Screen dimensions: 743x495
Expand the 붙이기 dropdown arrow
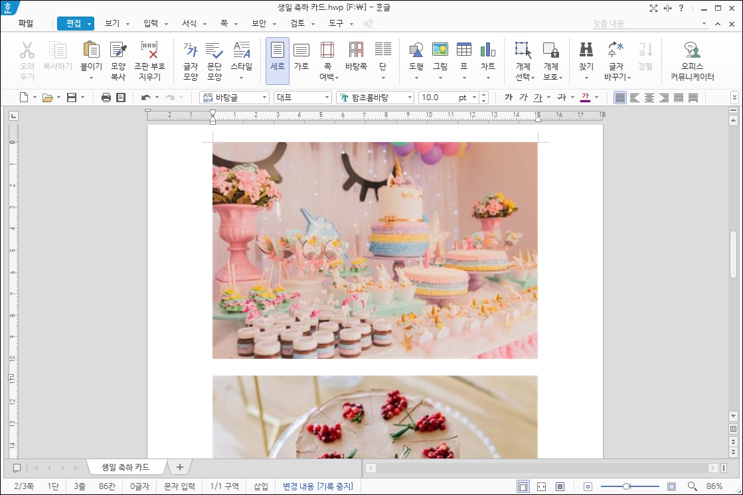(91, 78)
